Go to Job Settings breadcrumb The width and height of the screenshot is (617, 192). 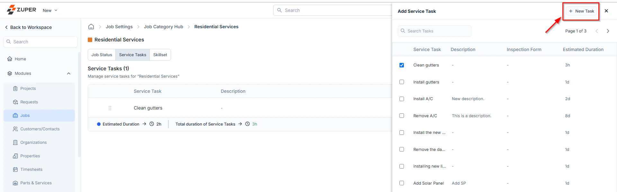119,27
